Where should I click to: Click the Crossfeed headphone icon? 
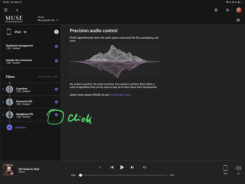10,89
